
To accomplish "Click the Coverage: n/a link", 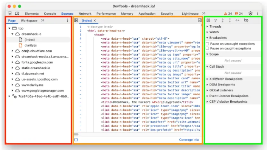I will tap(189, 140).
